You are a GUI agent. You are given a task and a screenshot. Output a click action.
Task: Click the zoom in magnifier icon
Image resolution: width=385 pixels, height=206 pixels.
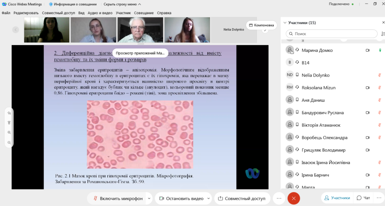click(9, 132)
